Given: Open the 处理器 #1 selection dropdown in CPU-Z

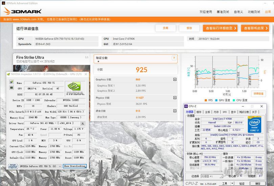Looking at the screenshot, I should tap(221, 177).
